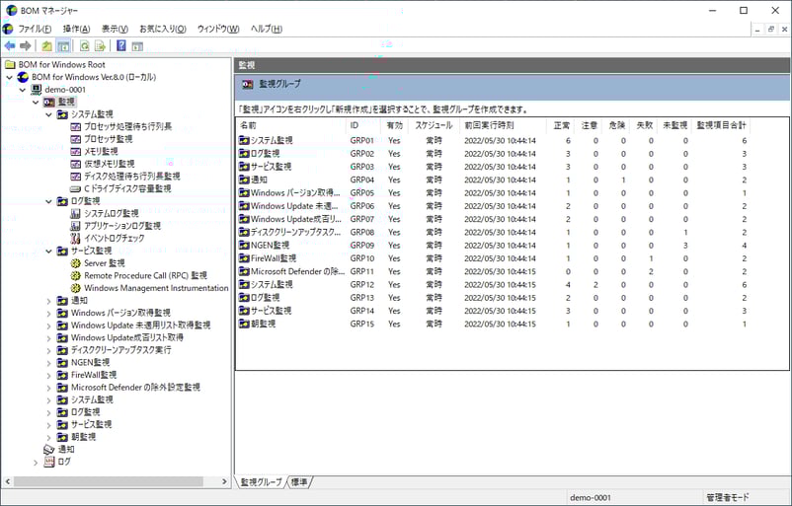Screen dimensions: 792x506
Task: Click tree pane scrollbar right arrow
Action: (x=225, y=481)
